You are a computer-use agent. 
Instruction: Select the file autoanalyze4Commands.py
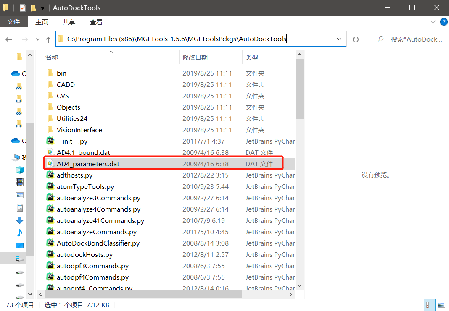click(x=98, y=209)
